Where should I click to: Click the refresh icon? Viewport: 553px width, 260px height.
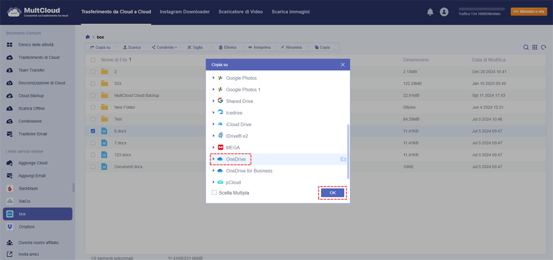544,47
